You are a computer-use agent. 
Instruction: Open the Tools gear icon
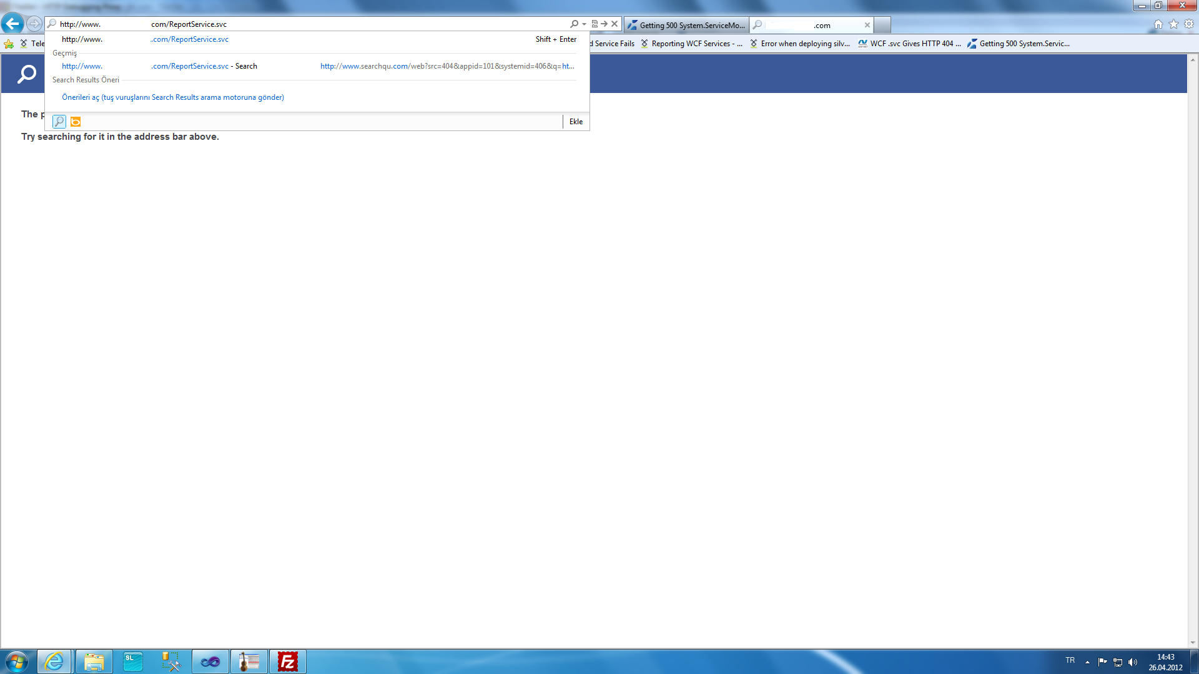[1189, 24]
